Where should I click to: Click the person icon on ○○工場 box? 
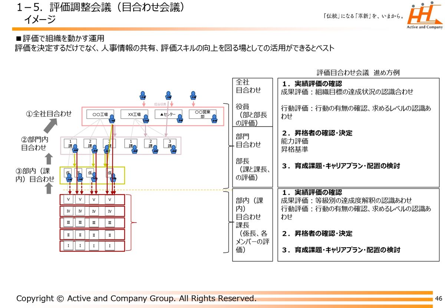point(112,119)
